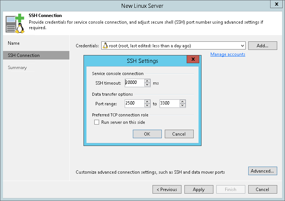Go back with the Previous button
285x201 pixels.
[x=167, y=190]
